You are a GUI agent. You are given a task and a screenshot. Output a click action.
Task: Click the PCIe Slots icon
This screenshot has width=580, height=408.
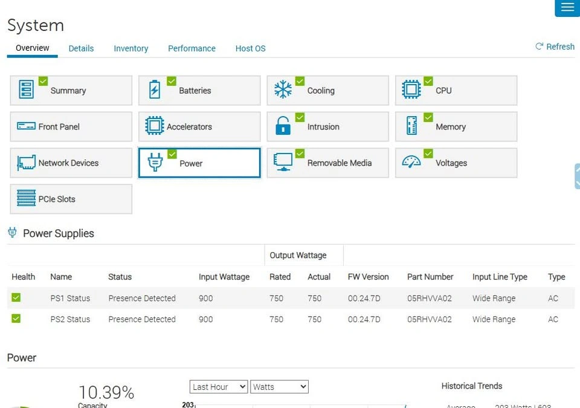click(x=26, y=199)
